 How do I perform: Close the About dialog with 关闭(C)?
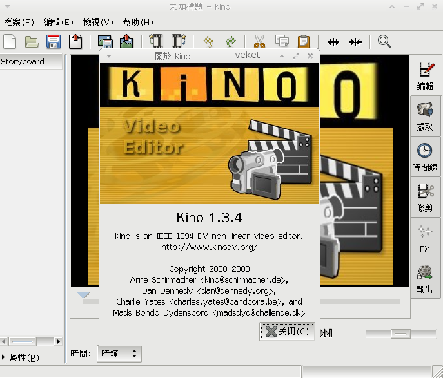287,332
